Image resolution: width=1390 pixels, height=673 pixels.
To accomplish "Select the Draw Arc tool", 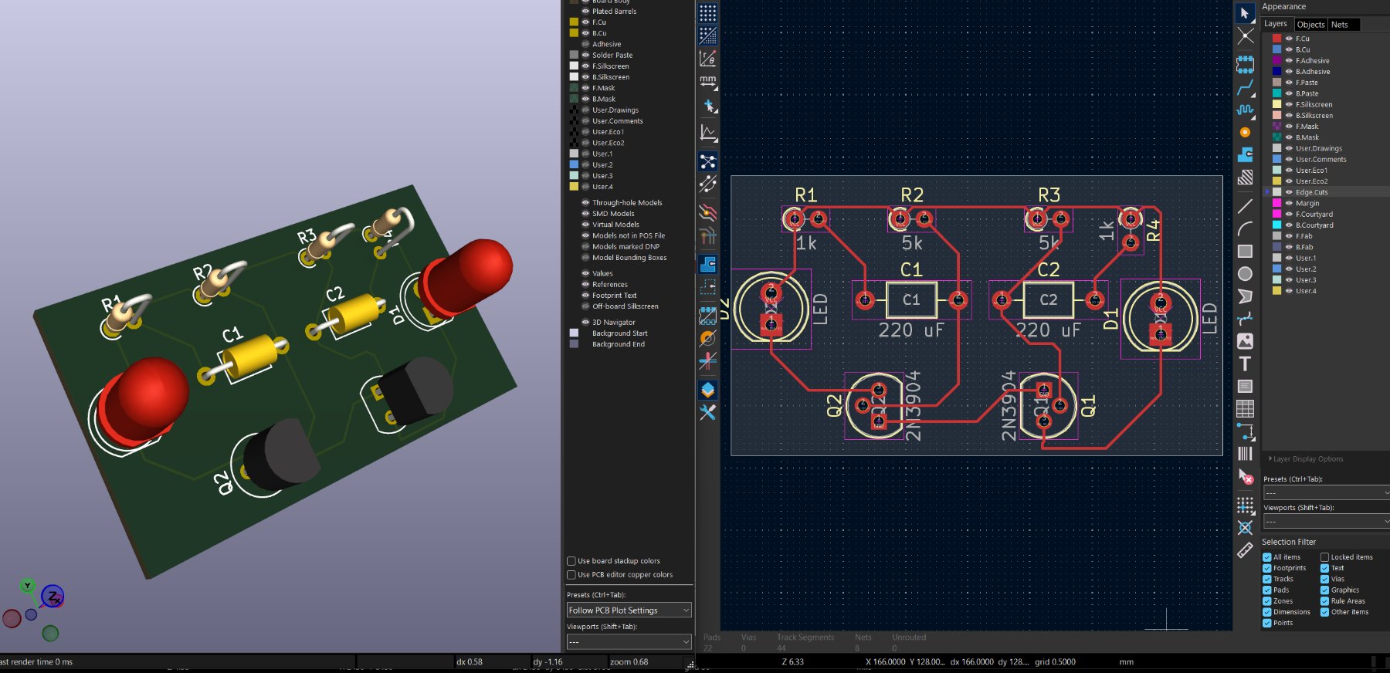I will (1245, 228).
